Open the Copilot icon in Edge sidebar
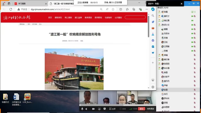201x113 pixels. coord(153,9)
